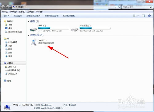This screenshot has width=154, height=112.
Task: Open 桌面 under favorites
Action: (10, 28)
